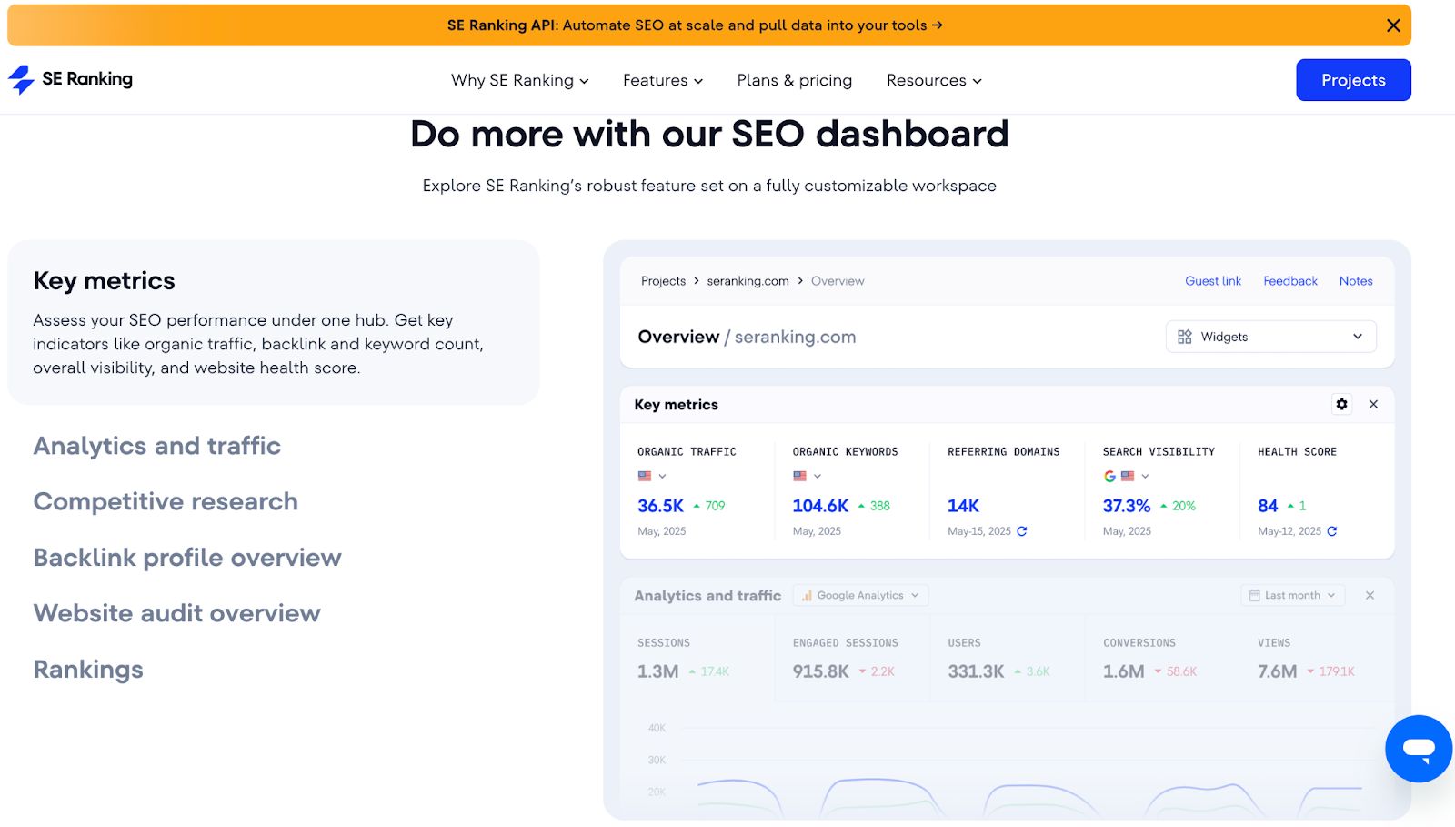
Task: Click the Widgets grid icon
Action: (1184, 337)
